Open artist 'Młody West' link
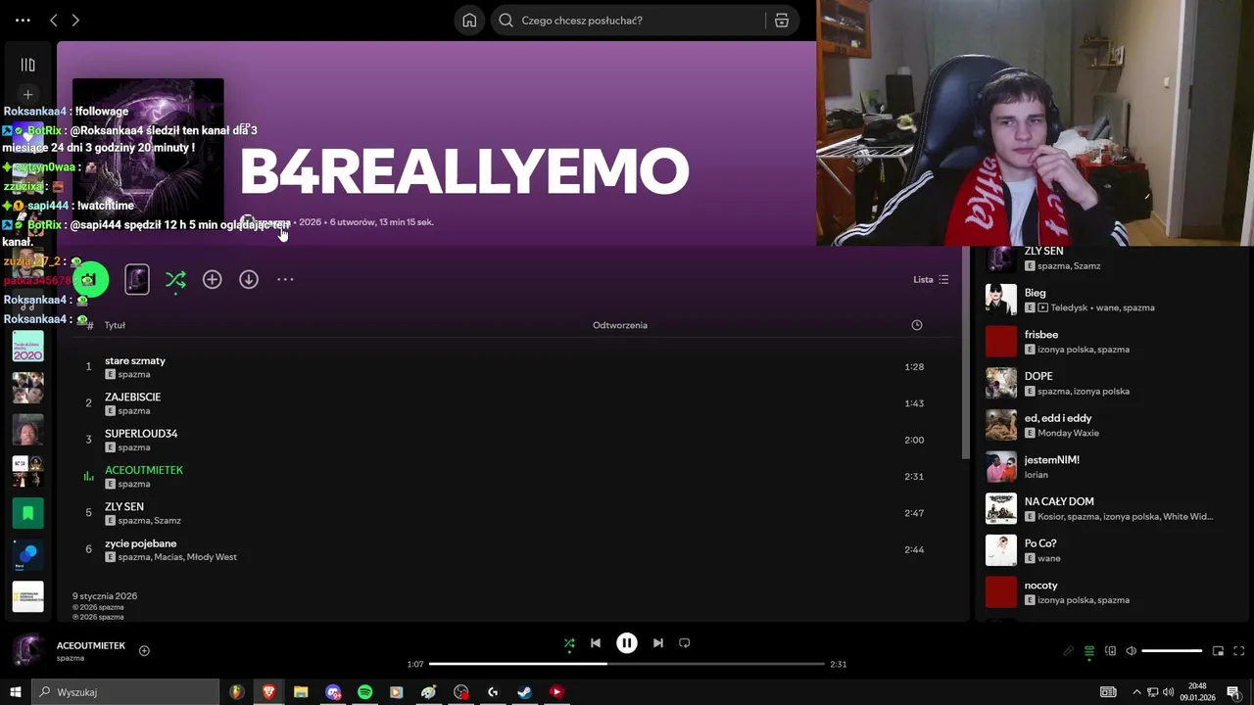 tap(212, 557)
